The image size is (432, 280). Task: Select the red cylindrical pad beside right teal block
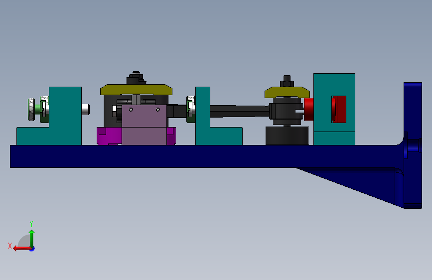coord(309,110)
